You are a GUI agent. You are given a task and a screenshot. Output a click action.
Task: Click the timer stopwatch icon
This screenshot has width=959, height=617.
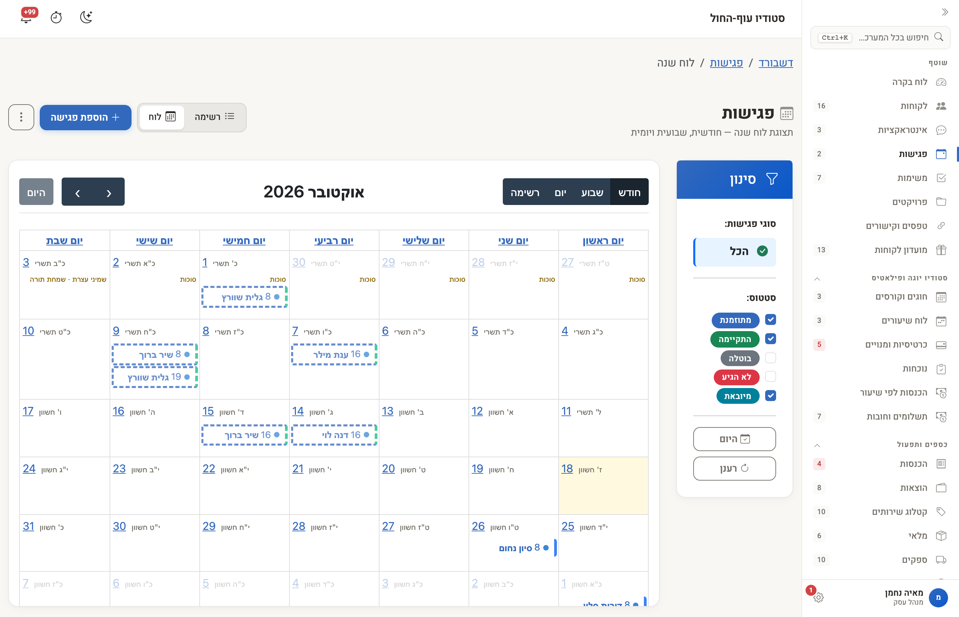[x=56, y=17]
